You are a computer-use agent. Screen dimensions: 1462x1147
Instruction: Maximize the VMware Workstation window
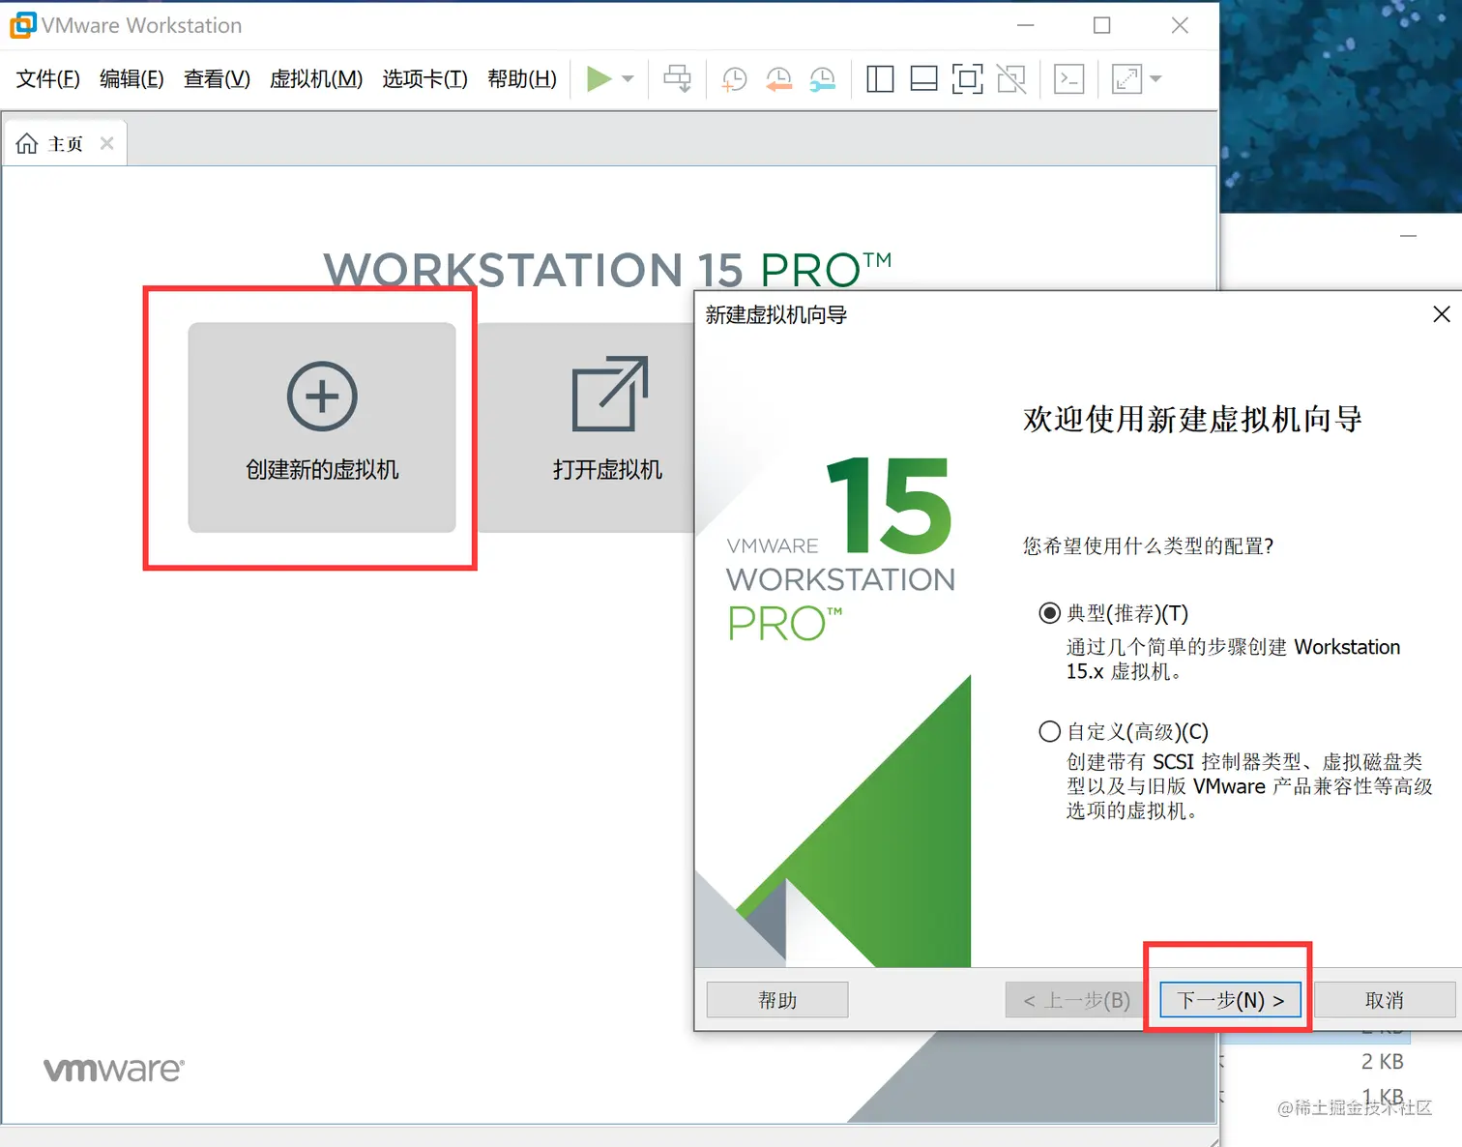coord(1101,25)
